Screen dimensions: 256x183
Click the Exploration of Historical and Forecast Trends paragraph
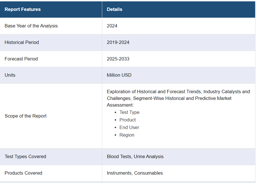178,98
